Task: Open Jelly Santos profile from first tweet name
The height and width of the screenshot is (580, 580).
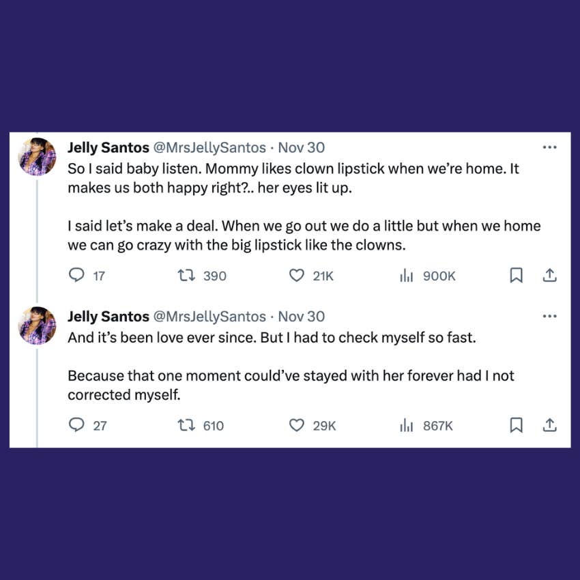Action: (x=108, y=147)
